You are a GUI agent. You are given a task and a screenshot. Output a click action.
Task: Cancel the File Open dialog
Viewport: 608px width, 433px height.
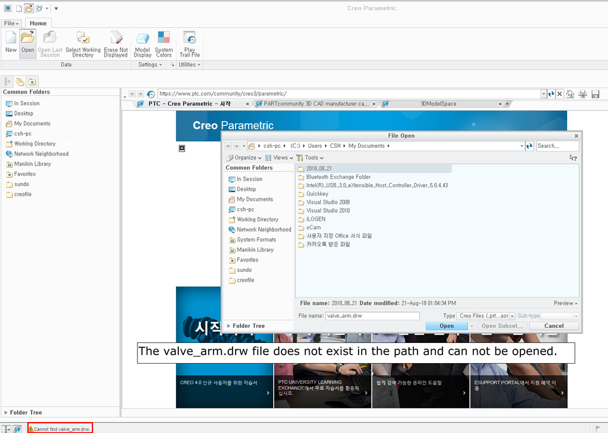tap(554, 326)
